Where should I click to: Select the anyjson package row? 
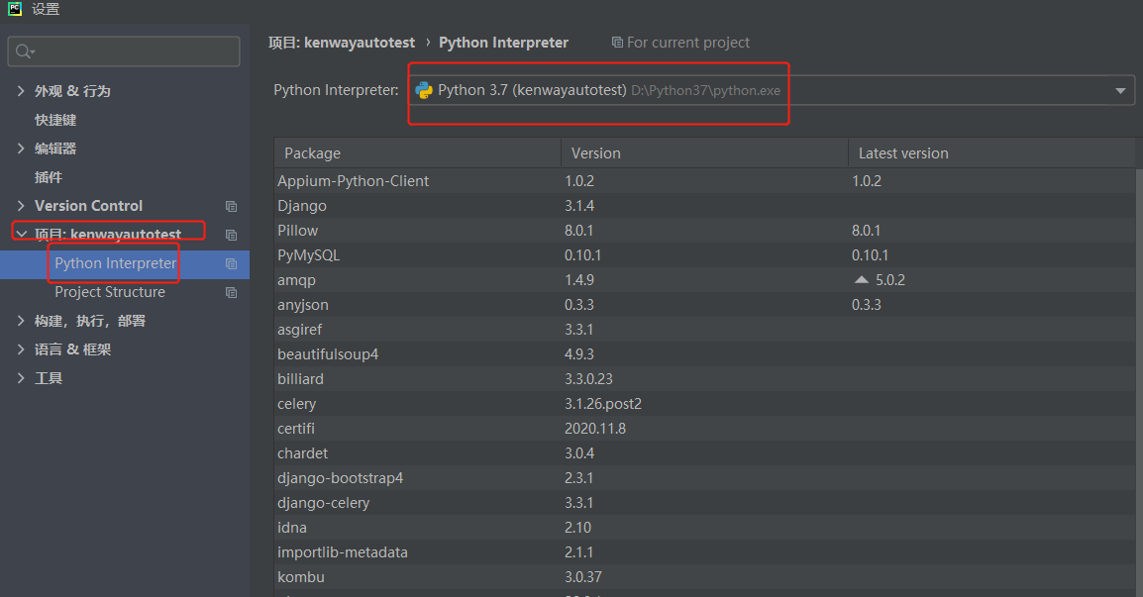point(705,305)
